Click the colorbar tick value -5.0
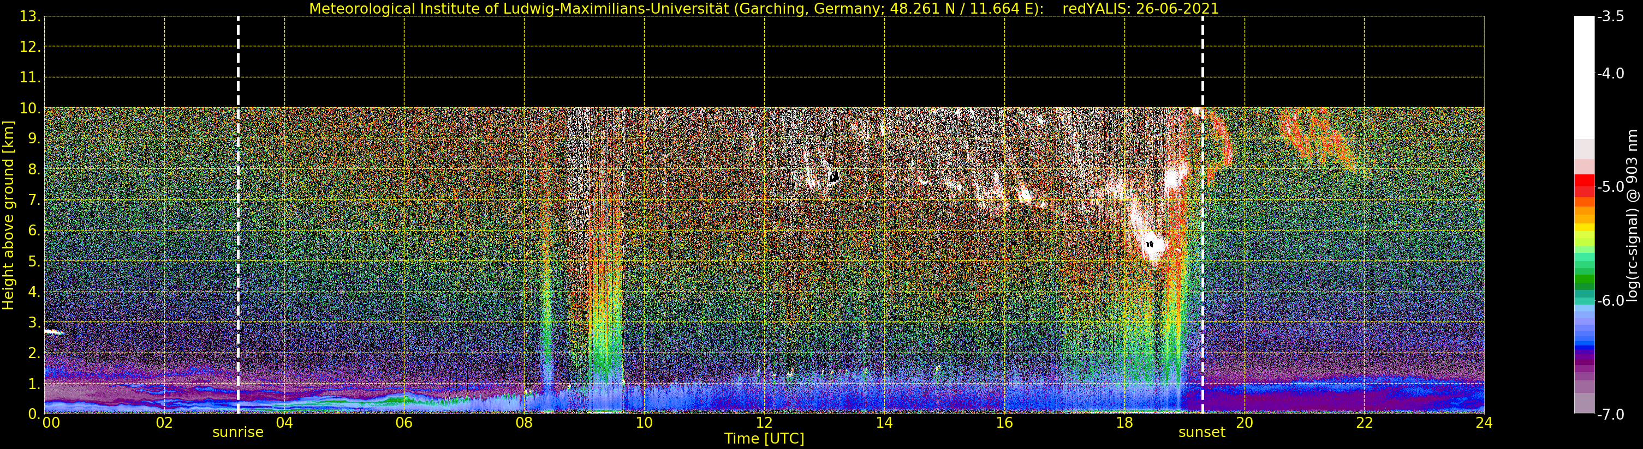 (1610, 187)
